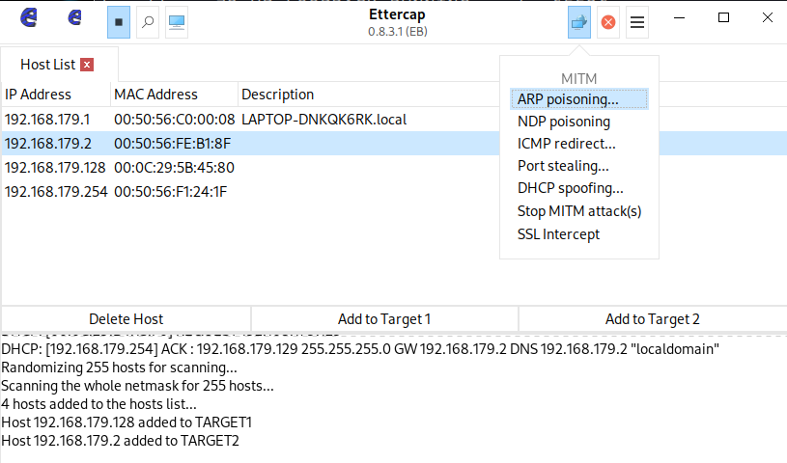Sort by the IP Address column header
This screenshot has width=787, height=463.
39,95
